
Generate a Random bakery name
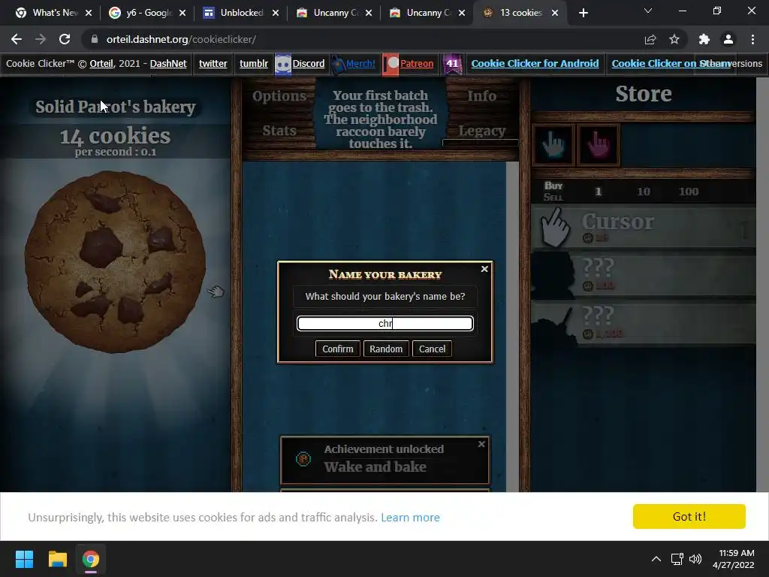[386, 349]
